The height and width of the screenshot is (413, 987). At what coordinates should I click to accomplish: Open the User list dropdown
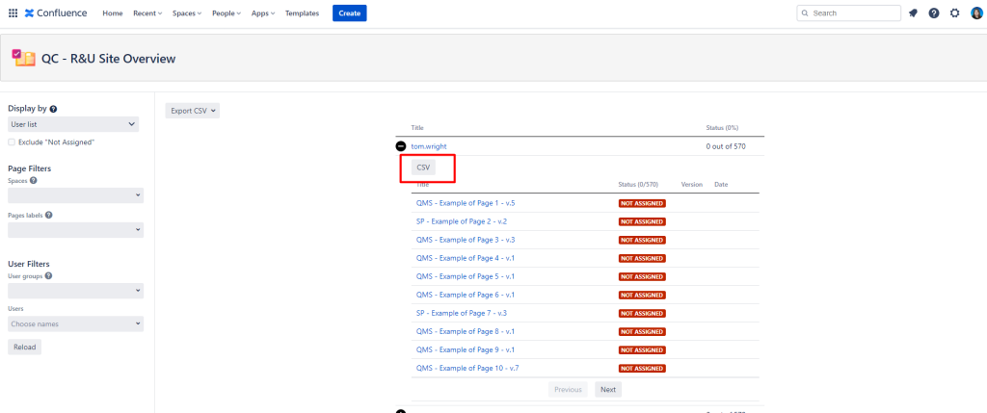tap(73, 124)
